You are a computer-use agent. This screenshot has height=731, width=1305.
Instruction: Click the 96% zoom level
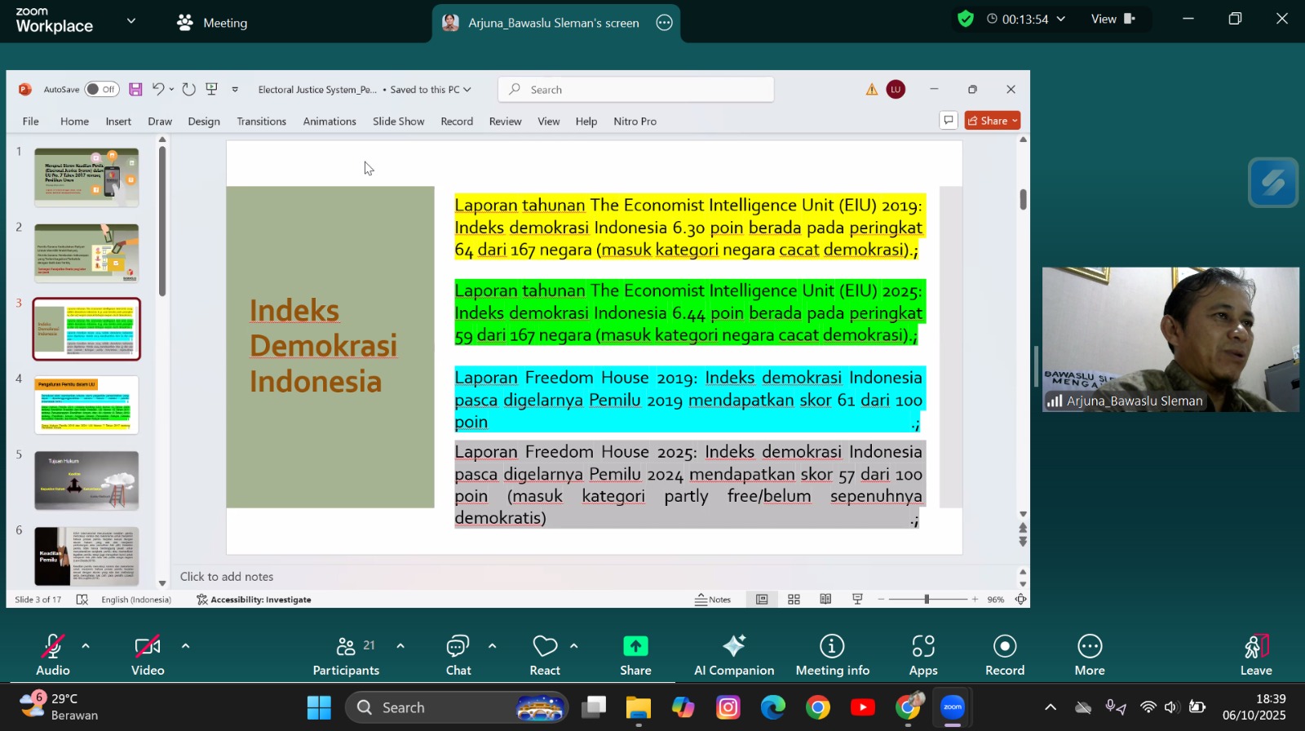coord(996,600)
